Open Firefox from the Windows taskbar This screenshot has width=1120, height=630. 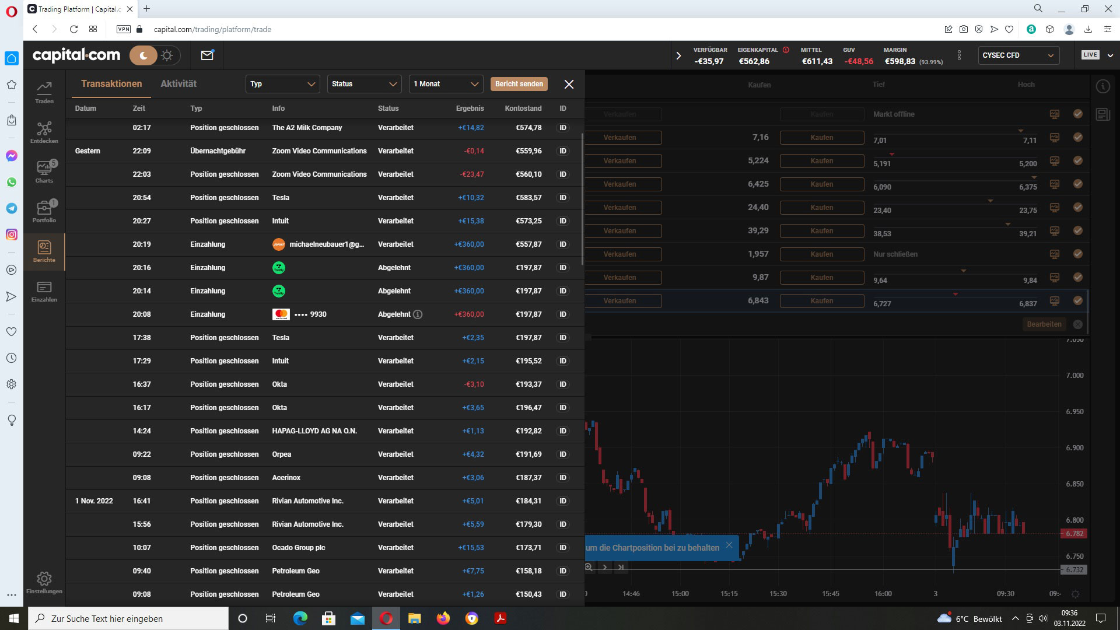tap(443, 618)
